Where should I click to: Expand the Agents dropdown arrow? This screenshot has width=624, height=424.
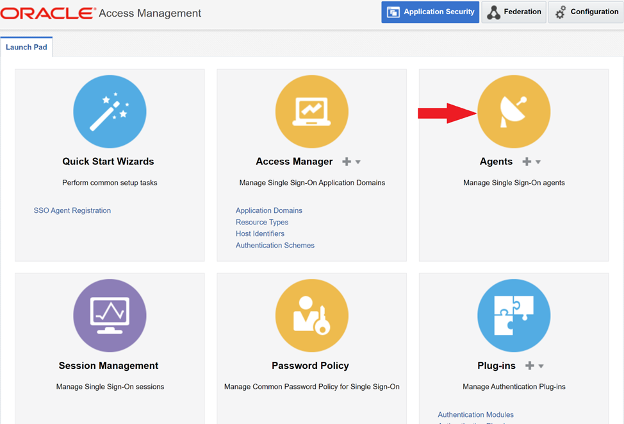click(538, 162)
